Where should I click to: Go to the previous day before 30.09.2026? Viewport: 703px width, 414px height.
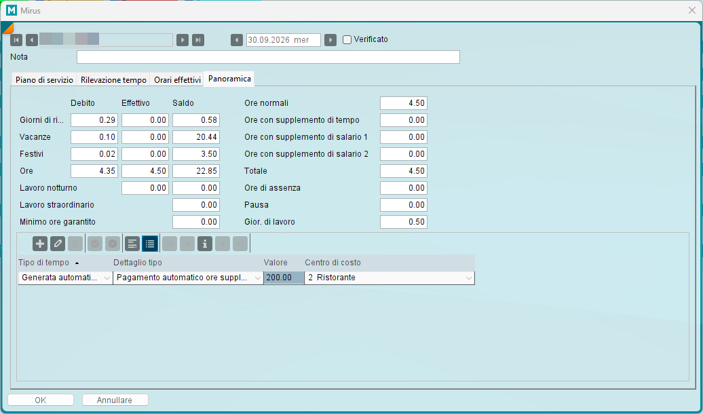click(x=237, y=40)
